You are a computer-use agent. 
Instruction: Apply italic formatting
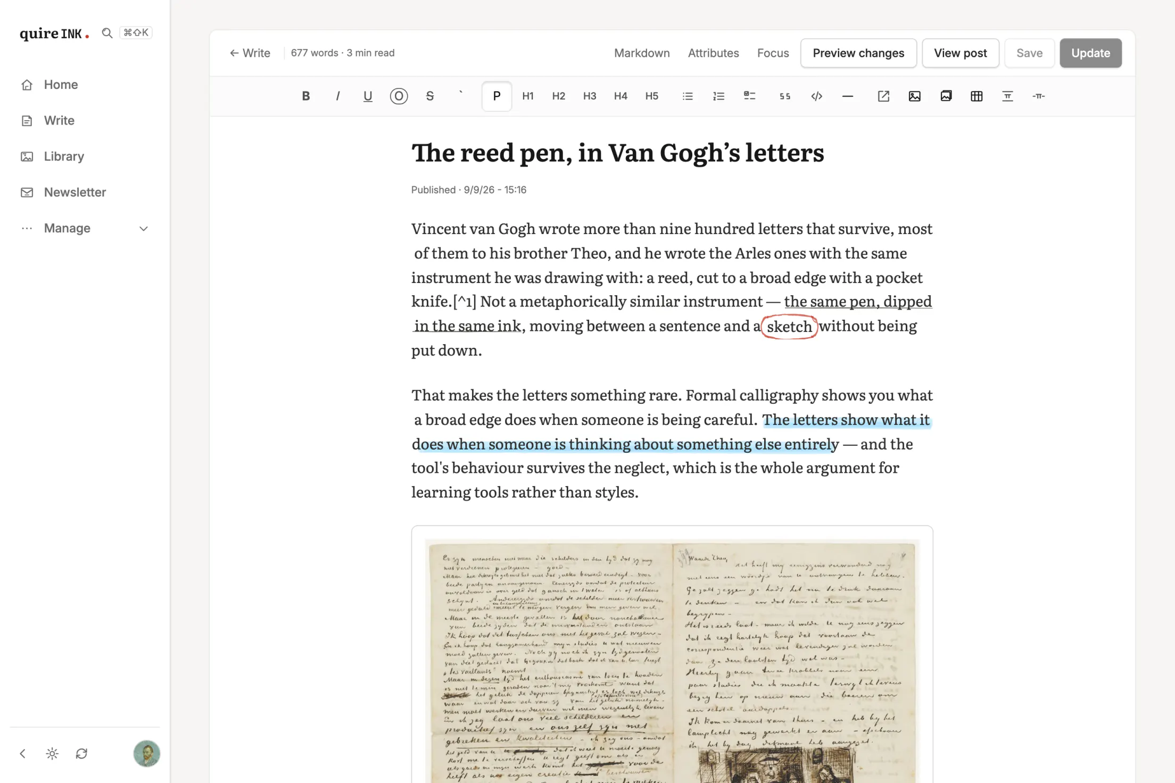pyautogui.click(x=337, y=96)
